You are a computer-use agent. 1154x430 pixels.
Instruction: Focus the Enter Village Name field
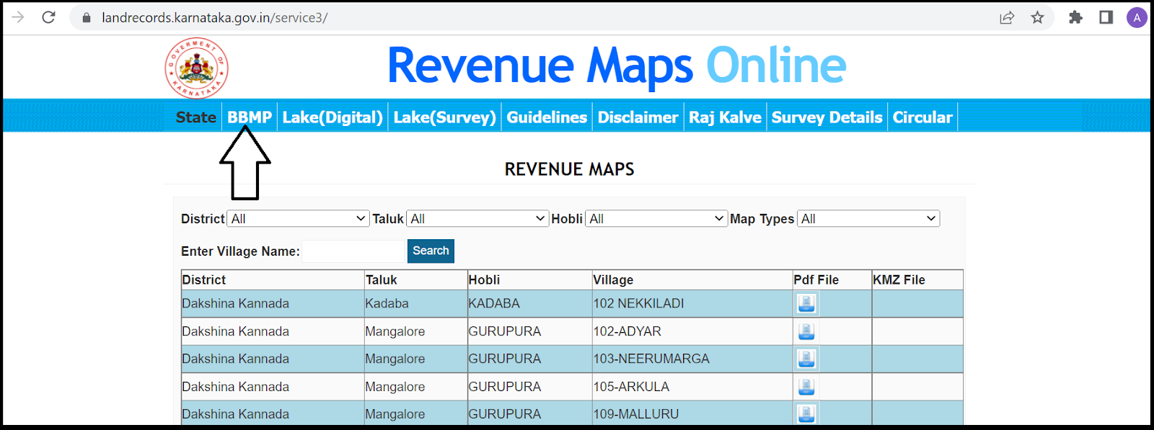pyautogui.click(x=354, y=251)
